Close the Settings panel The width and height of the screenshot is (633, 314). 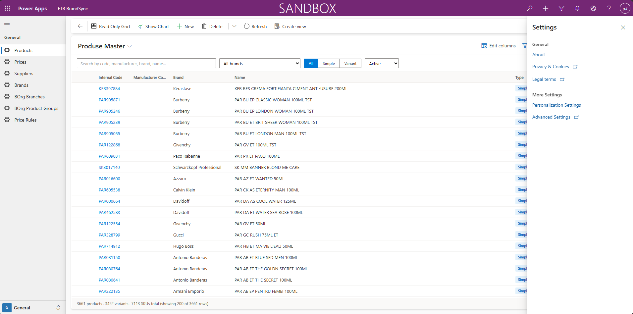[623, 27]
